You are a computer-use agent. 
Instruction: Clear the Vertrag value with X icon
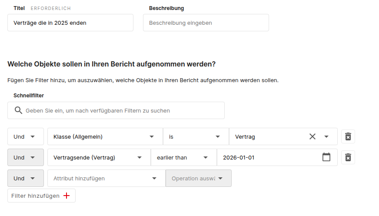[312, 136]
